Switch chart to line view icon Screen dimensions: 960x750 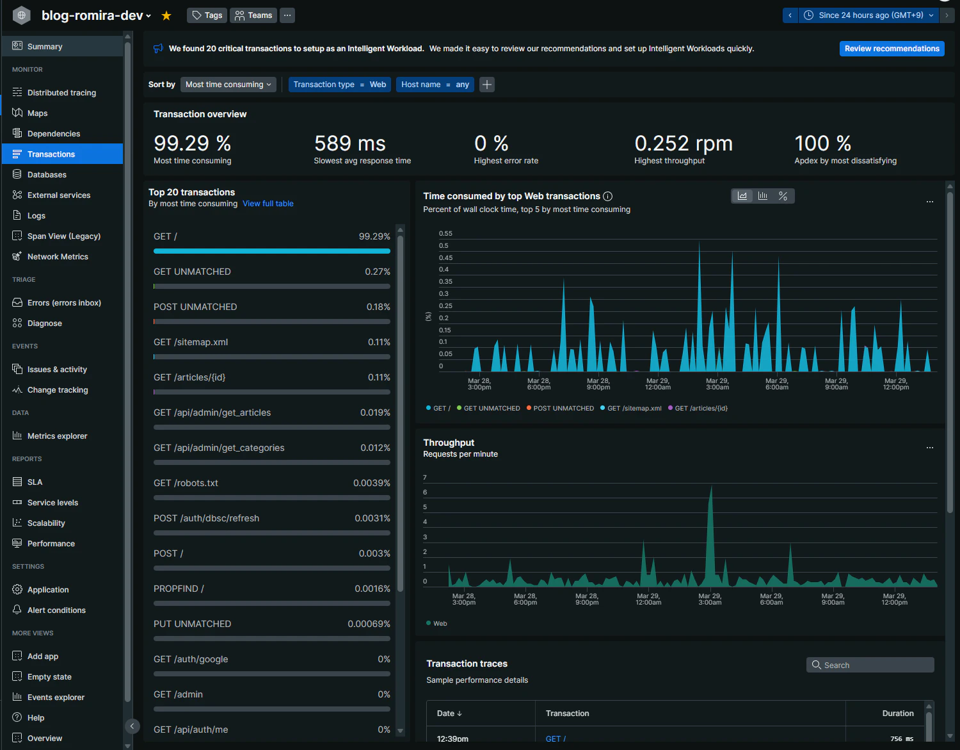742,196
